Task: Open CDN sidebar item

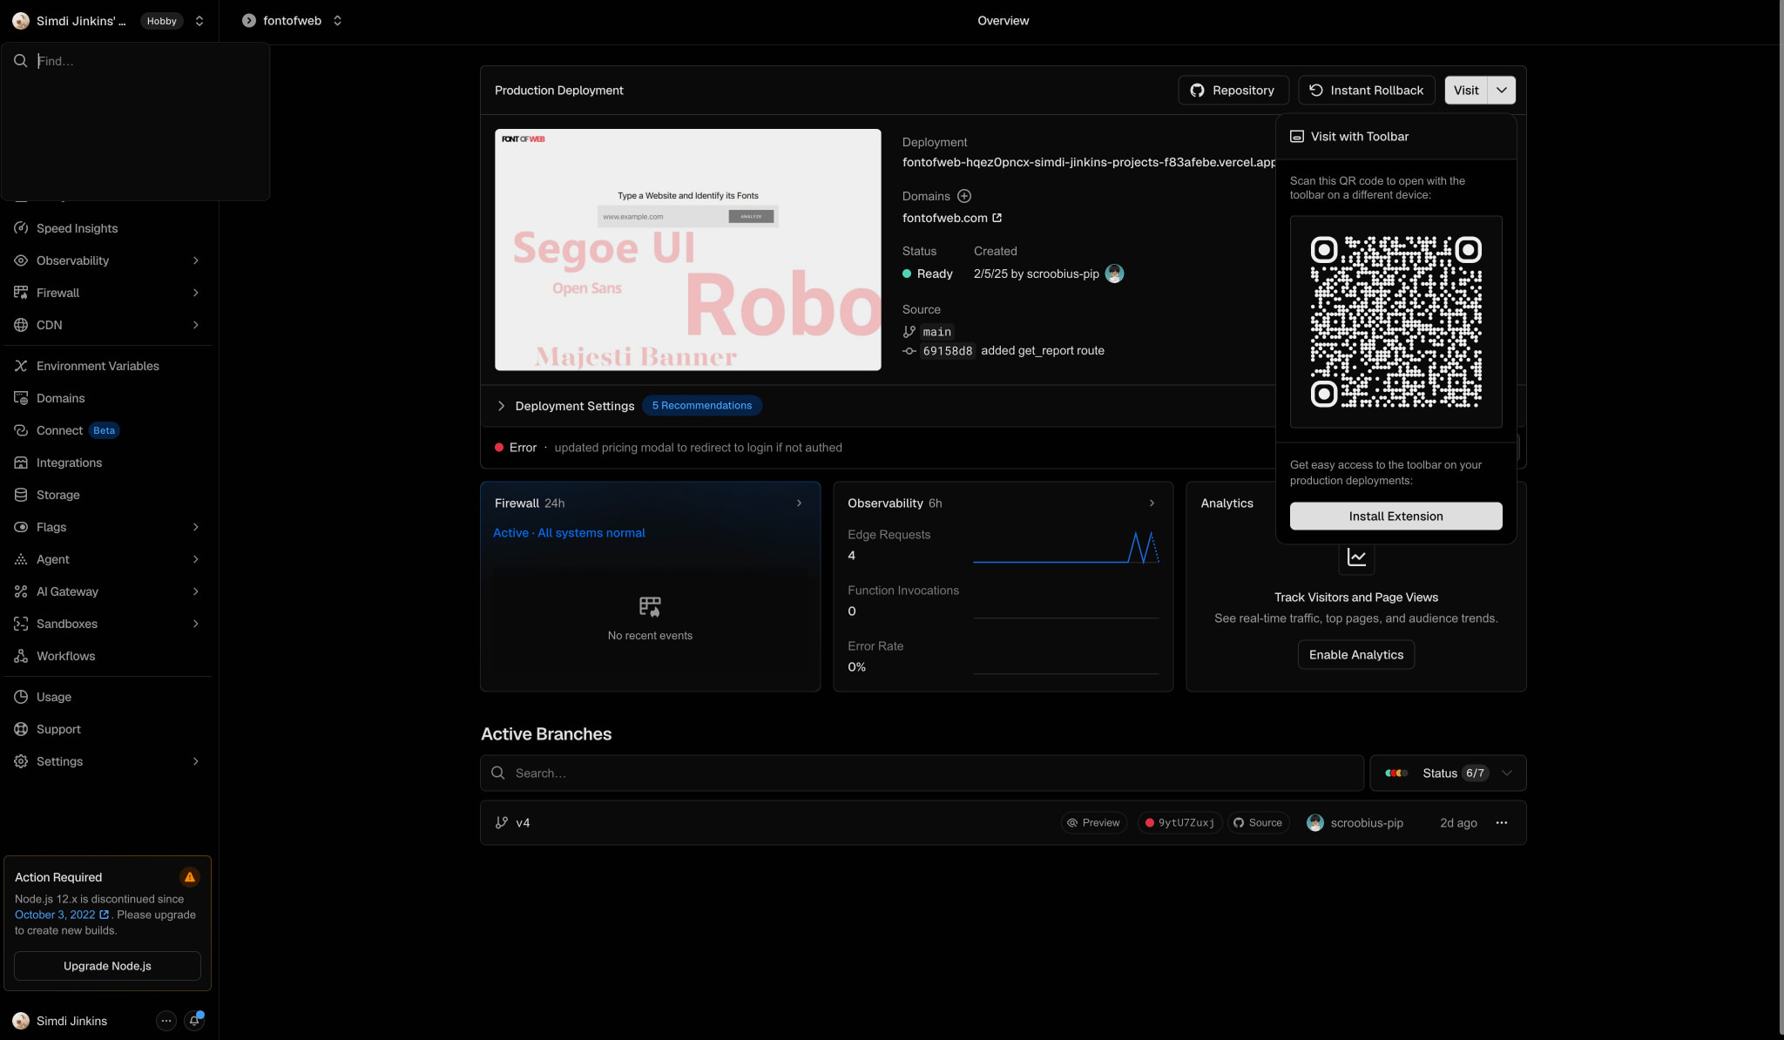Action: [x=106, y=325]
